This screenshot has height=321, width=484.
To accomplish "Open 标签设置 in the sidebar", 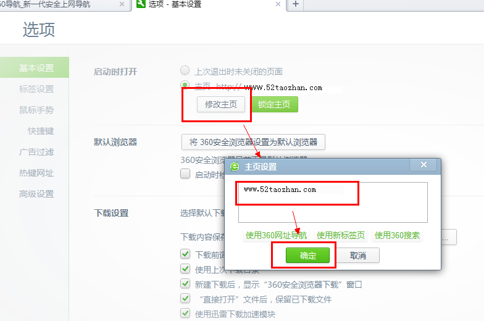I will pos(36,89).
